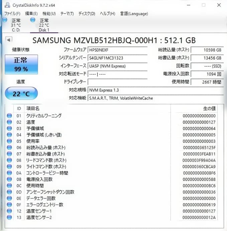Click the firmware field HPS0NEXF
This screenshot has height=231, width=227.
click(x=118, y=50)
